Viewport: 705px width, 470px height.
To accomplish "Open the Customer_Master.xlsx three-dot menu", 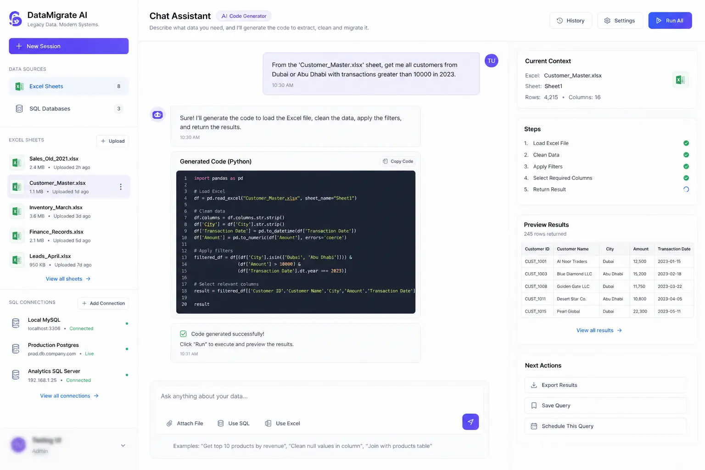I will coord(121,187).
